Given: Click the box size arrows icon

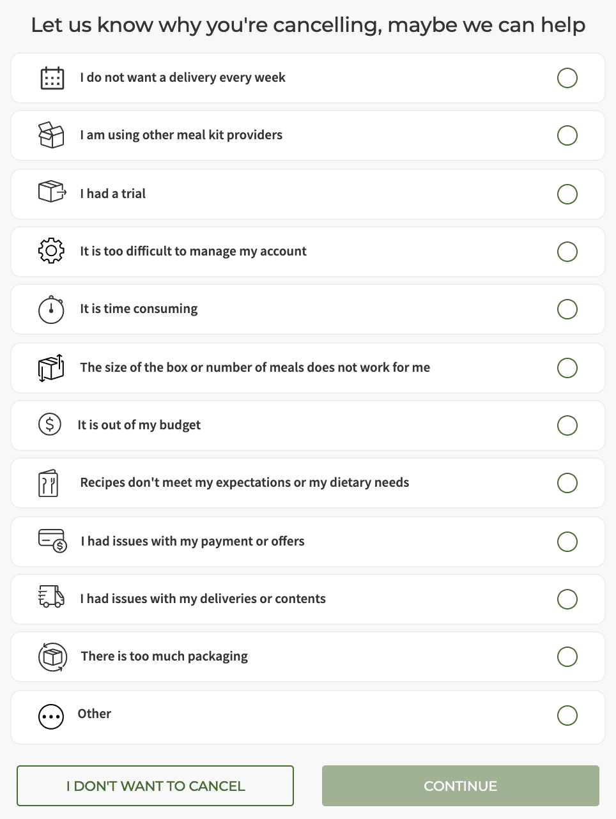Looking at the screenshot, I should click(x=51, y=368).
